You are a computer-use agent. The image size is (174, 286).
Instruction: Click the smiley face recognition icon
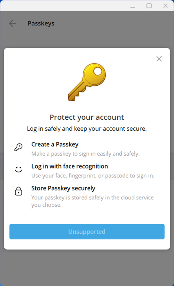(x=18, y=170)
